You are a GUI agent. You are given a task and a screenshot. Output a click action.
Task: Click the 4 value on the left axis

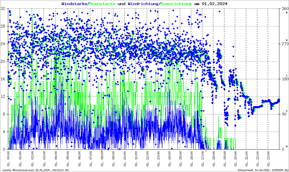pos(4,132)
